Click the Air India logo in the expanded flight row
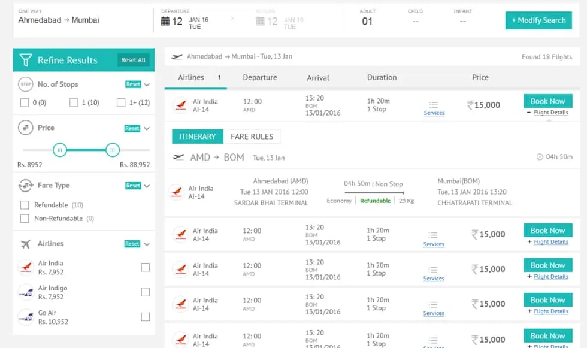The image size is (587, 348). point(180,105)
